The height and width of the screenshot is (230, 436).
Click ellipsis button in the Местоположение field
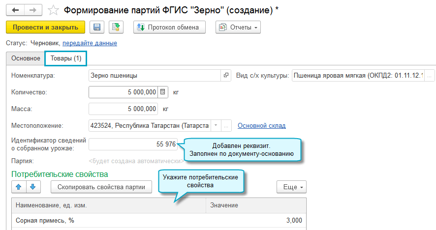(226, 125)
